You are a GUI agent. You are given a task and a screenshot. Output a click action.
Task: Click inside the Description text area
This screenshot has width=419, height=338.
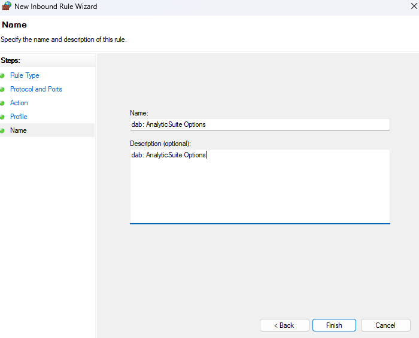coord(259,185)
